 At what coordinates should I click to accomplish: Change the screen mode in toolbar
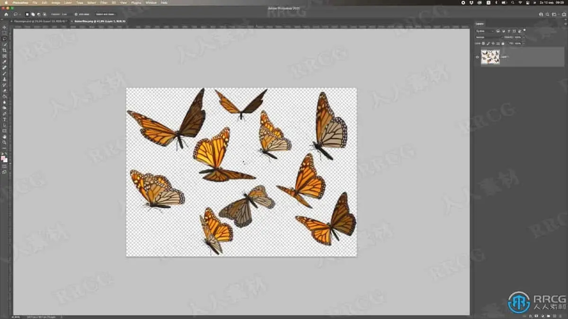pyautogui.click(x=4, y=172)
